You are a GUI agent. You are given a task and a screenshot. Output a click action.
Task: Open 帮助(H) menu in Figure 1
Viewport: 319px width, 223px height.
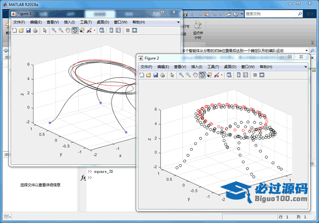[139, 22]
